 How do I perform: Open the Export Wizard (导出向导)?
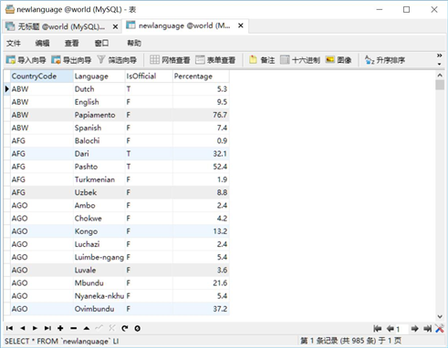[x=71, y=60]
